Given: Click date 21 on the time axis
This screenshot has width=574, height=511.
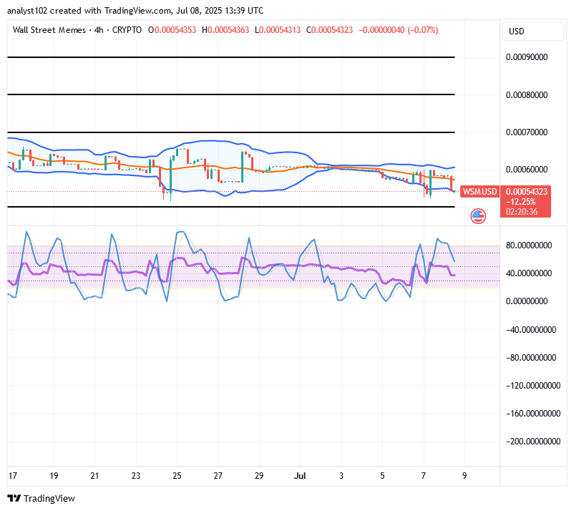Looking at the screenshot, I should (94, 476).
